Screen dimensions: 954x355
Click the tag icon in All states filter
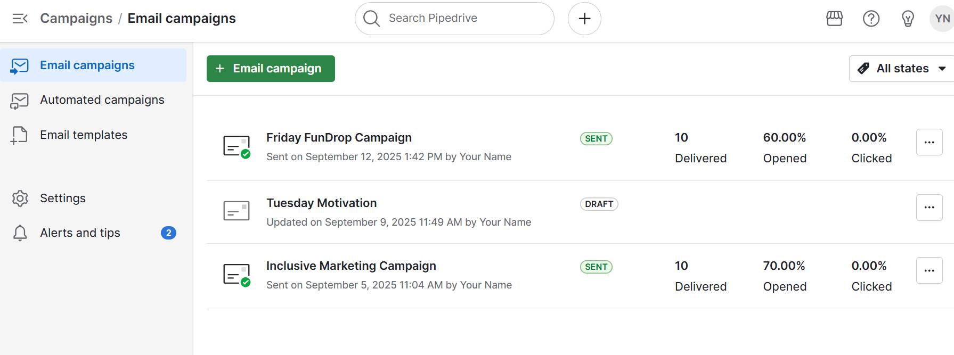863,68
